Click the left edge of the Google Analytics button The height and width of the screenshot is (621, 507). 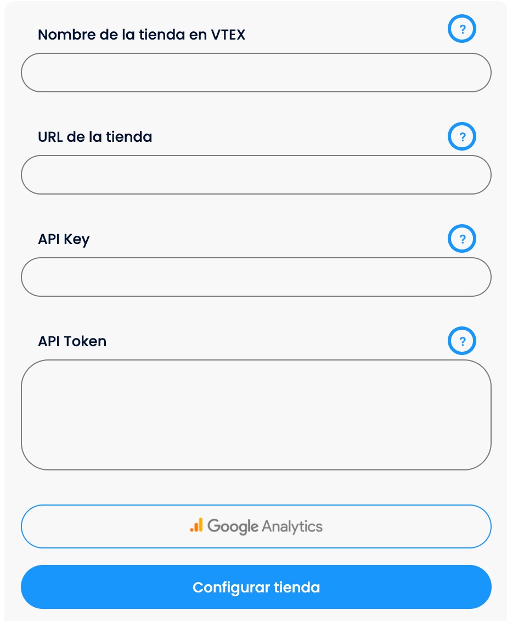[34, 526]
